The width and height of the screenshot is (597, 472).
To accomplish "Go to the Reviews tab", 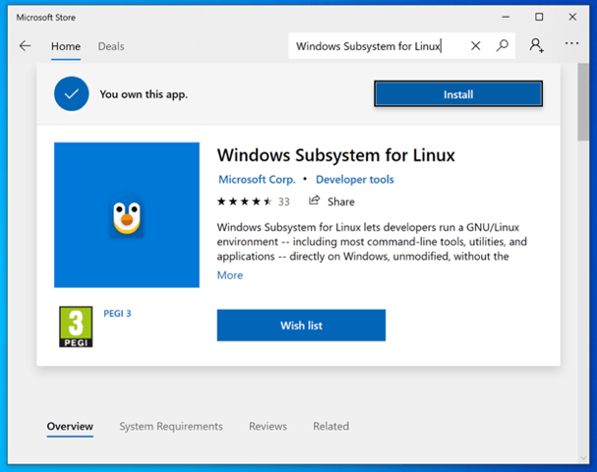I will [x=268, y=427].
